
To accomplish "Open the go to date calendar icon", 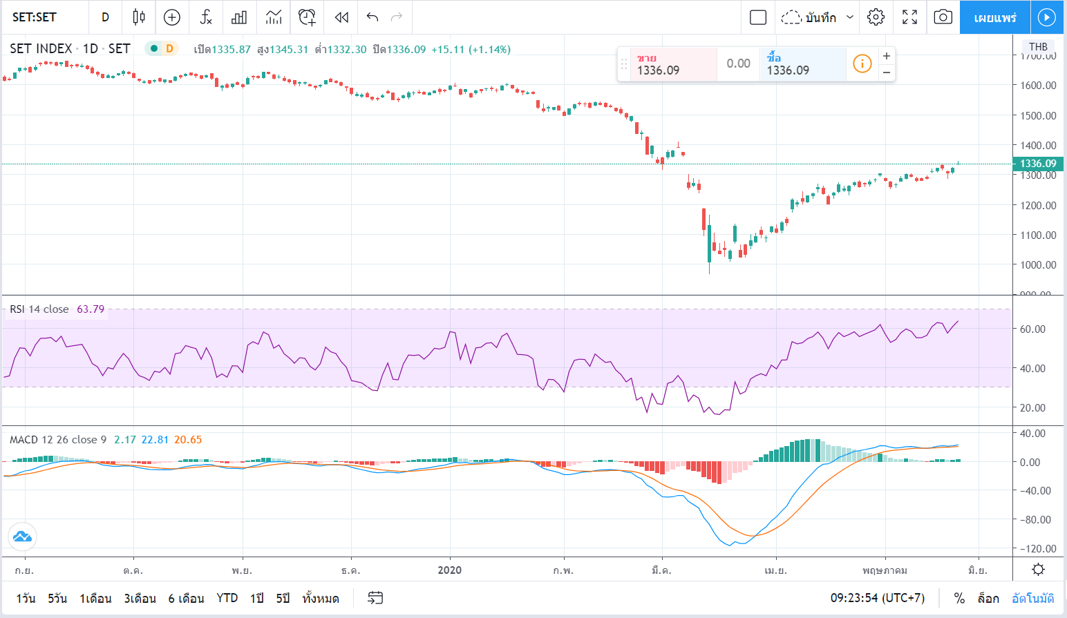I will 375,598.
